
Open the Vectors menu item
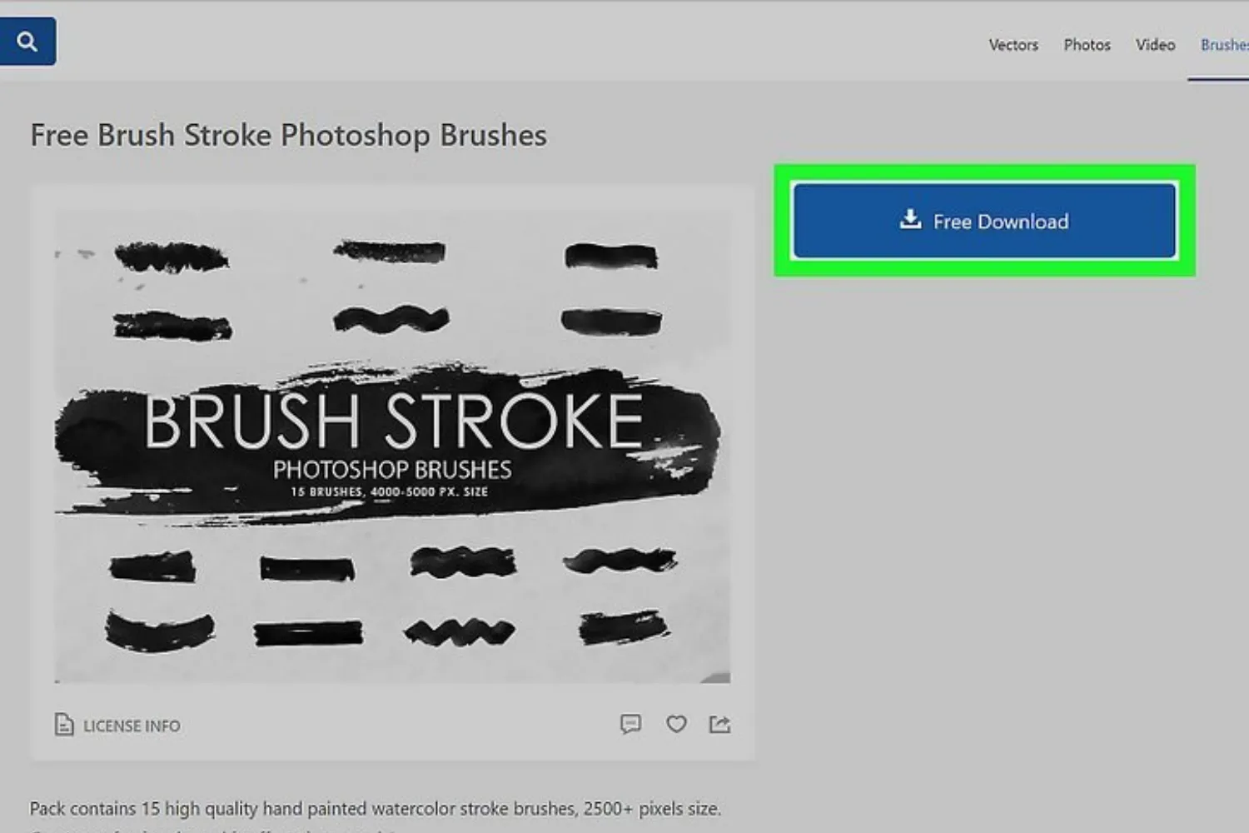coord(1013,45)
